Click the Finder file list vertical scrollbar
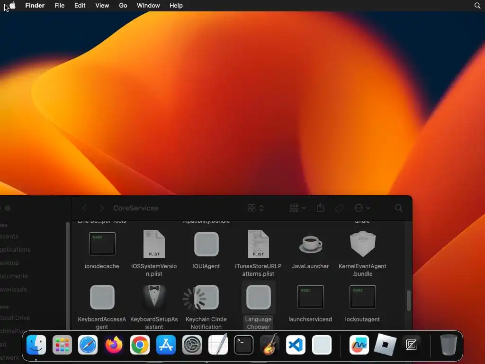 pos(409,300)
